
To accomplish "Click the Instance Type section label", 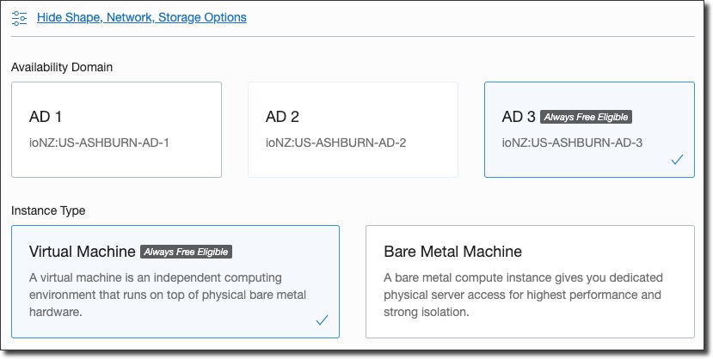I will [48, 210].
